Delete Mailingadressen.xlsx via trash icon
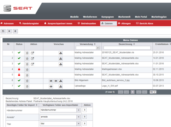Image resolution: width=171 pixels, height=127 pixels. point(27,70)
